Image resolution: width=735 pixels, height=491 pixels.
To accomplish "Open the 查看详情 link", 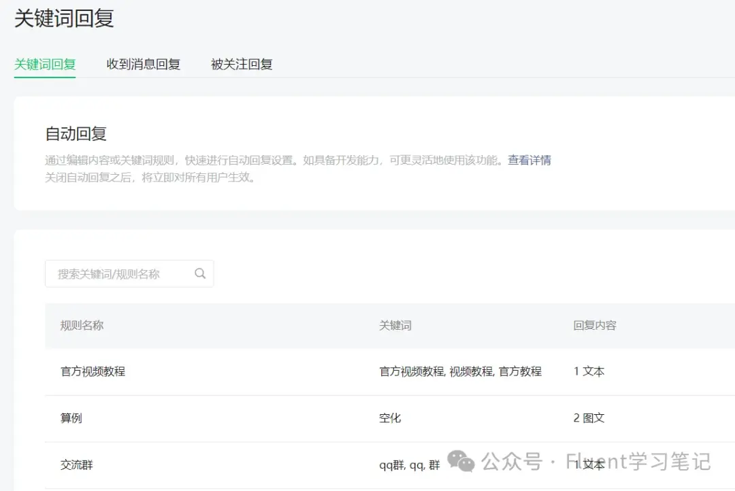I will coord(529,160).
